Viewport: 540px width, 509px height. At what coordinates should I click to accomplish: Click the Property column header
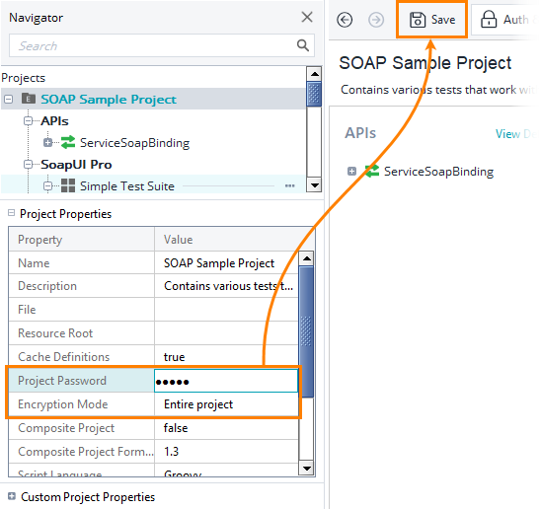tap(82, 239)
